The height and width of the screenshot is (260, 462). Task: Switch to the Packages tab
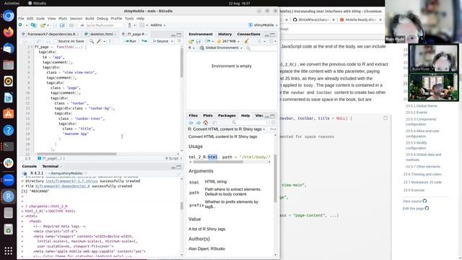227,116
